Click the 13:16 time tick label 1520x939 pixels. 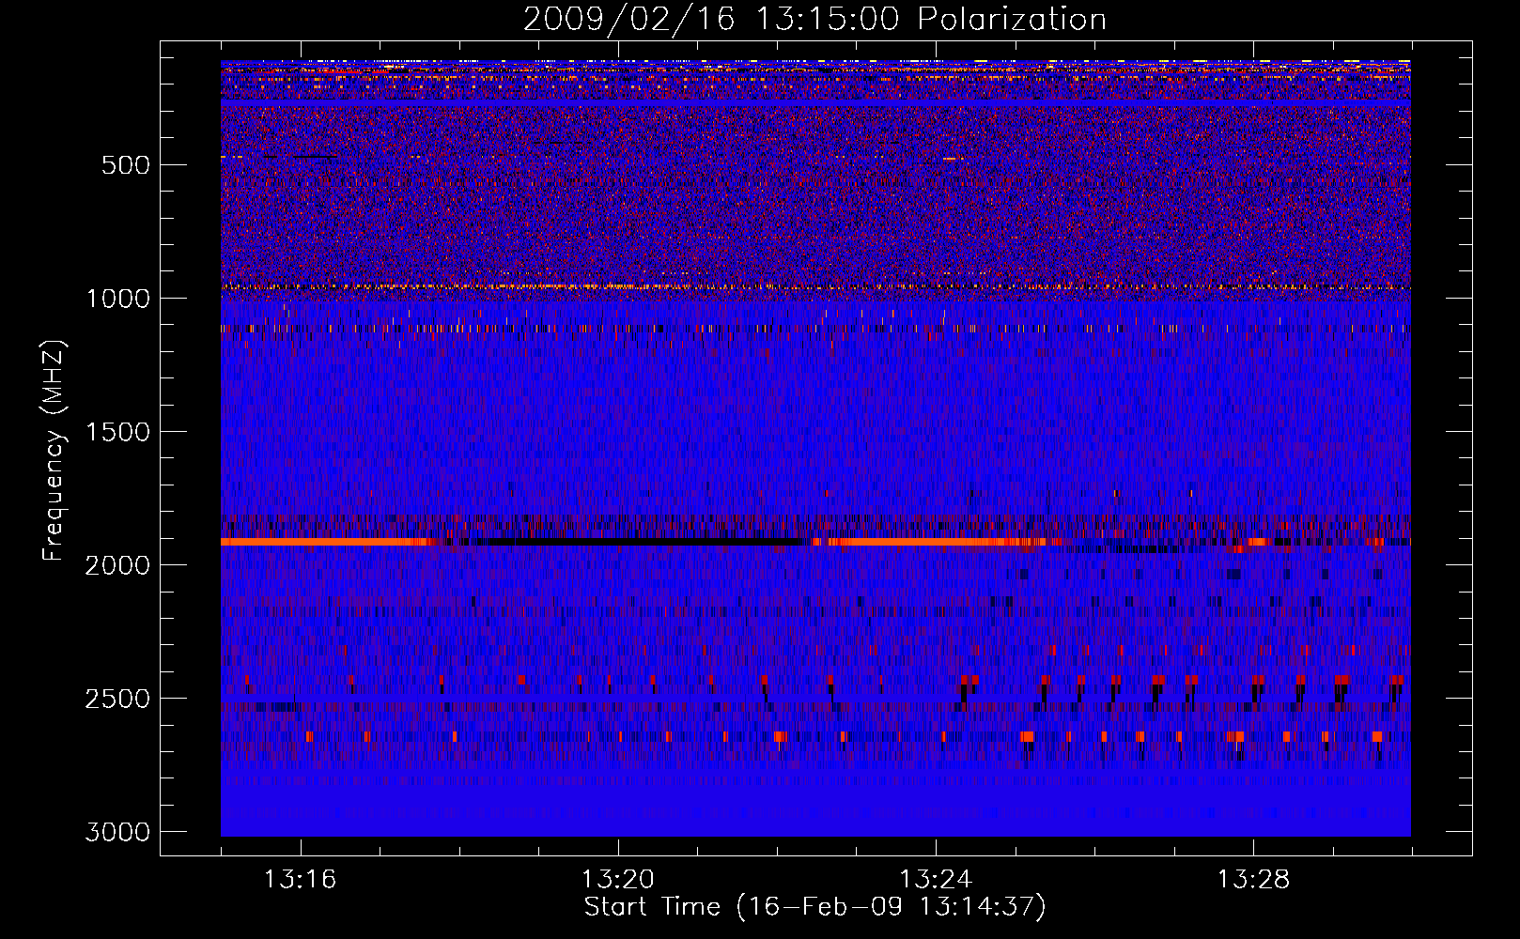tap(300, 880)
